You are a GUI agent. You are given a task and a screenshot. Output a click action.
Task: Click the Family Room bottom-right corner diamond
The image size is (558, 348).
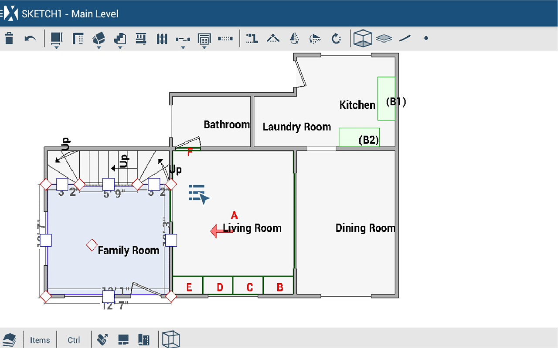click(171, 297)
